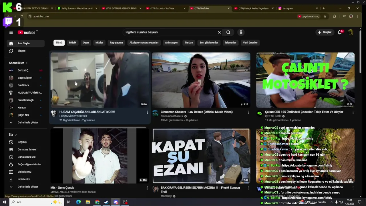Open Behzat Ç. subscription channel
The height and width of the screenshot is (206, 366).
(x=25, y=70)
